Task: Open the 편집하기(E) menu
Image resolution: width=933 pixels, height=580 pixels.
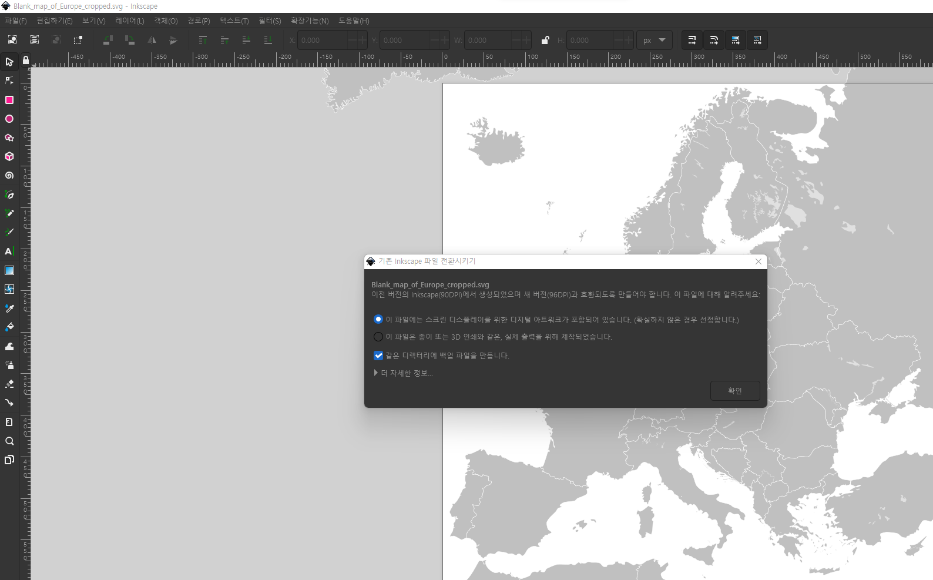Action: (x=55, y=21)
